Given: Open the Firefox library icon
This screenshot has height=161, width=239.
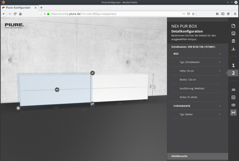Looking at the screenshot, I should pyautogui.click(x=217, y=14).
